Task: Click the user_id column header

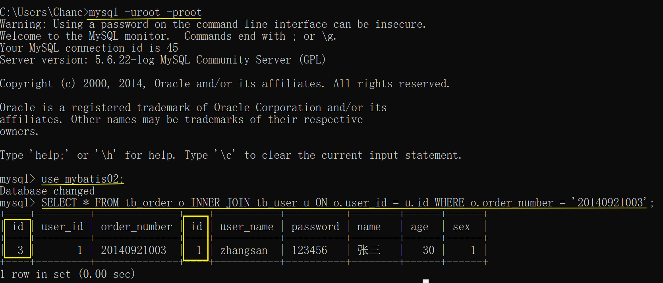Action: (x=62, y=227)
